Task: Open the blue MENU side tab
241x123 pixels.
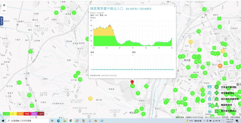Action: tap(2, 21)
